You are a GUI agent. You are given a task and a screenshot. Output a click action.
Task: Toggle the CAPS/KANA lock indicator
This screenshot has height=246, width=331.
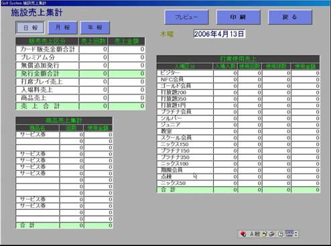point(289,234)
